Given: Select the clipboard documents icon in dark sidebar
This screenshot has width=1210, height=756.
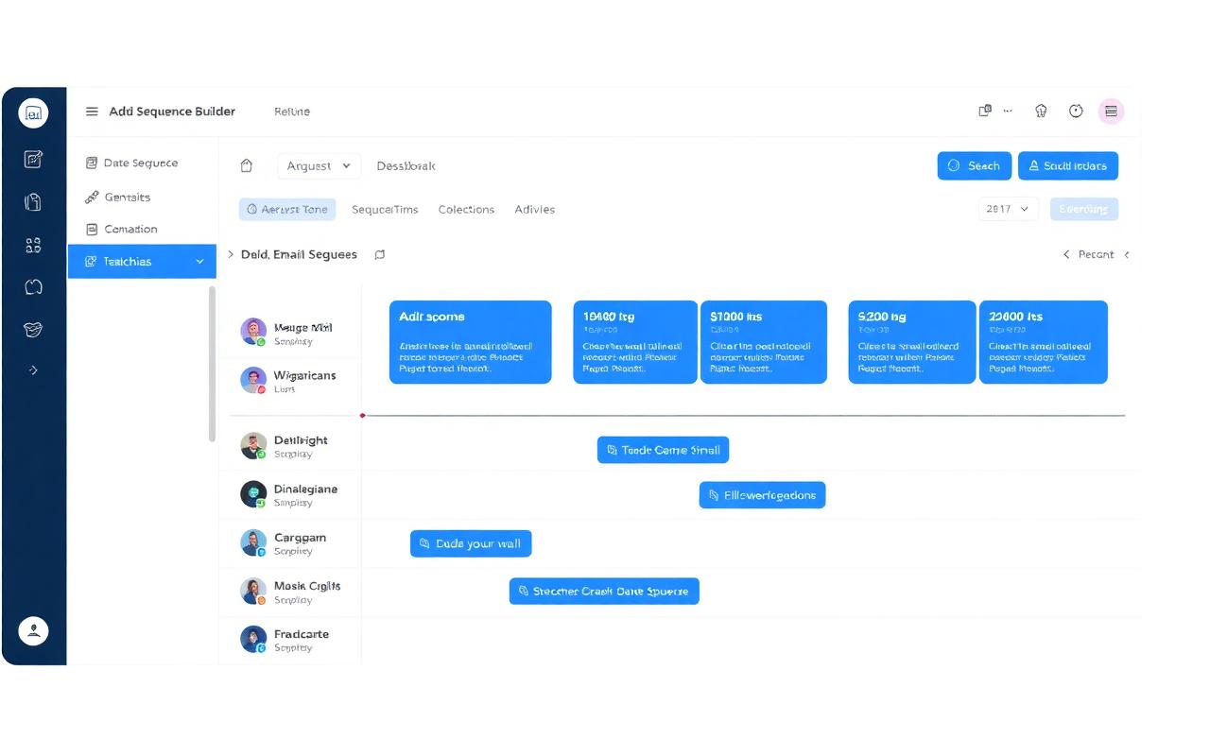Looking at the screenshot, I should tap(33, 201).
